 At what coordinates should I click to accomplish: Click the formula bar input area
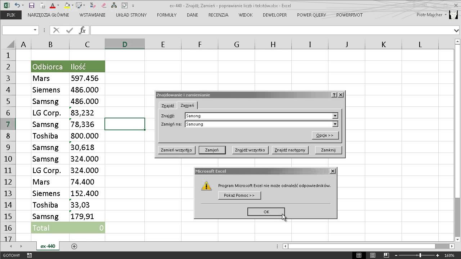272,30
